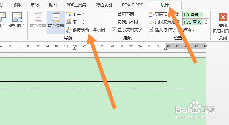Open the PDF工具集 tab
Viewport: 229px width, 125px height.
76,5
